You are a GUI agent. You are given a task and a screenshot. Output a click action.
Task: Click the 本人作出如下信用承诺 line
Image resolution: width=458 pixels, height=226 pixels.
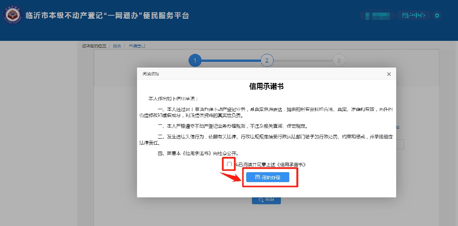coord(173,99)
